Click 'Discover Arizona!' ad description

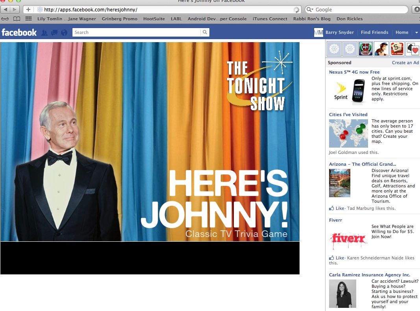coord(393,186)
